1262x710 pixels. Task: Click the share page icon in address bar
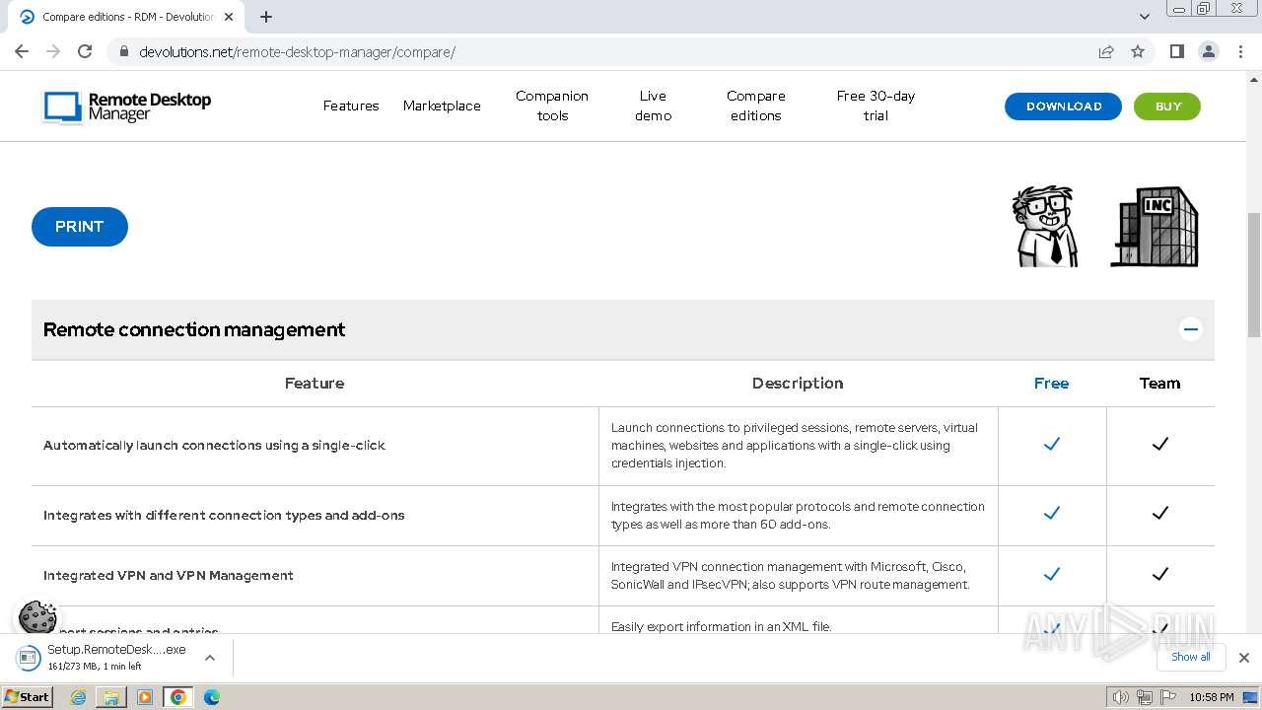1106,52
